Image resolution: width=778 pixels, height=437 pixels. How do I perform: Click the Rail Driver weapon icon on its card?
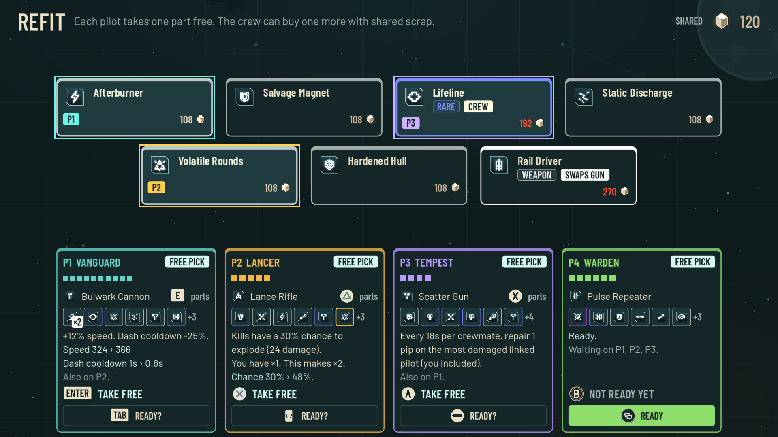(499, 165)
